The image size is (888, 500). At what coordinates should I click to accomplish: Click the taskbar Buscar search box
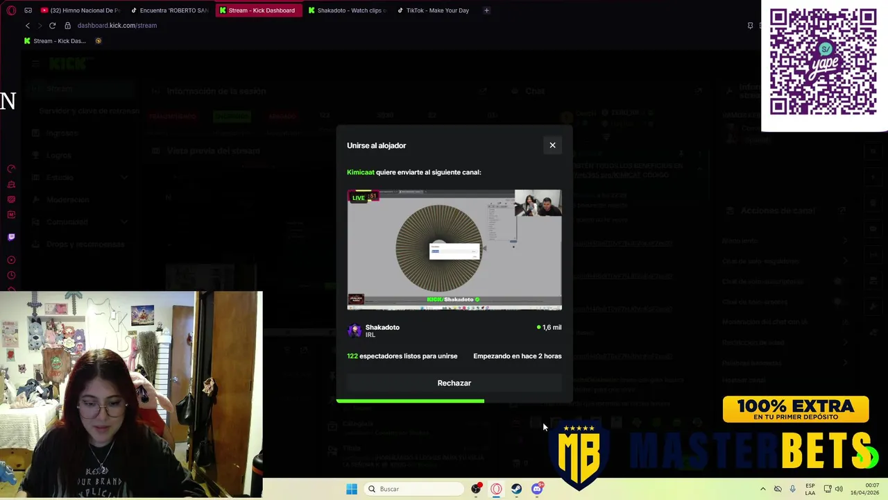coord(414,489)
